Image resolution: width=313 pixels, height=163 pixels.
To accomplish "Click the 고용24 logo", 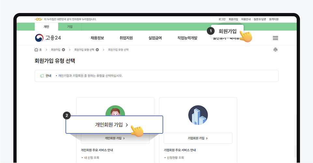I will point(48,38).
